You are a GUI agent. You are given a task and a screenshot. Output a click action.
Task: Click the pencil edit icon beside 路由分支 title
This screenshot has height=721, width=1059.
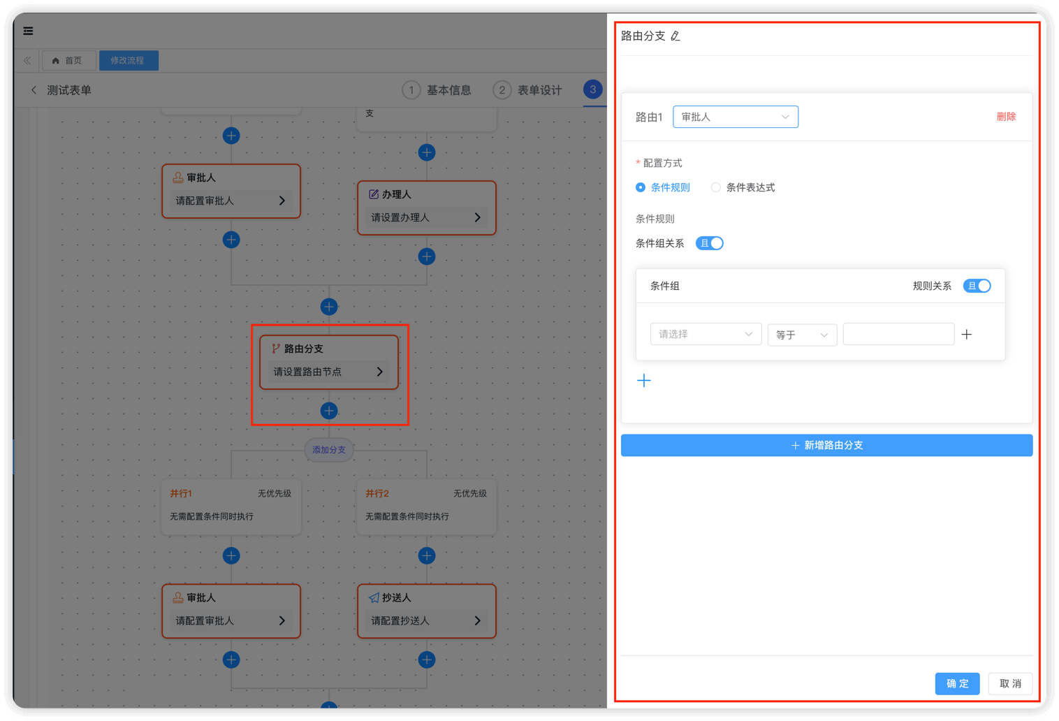tap(675, 36)
